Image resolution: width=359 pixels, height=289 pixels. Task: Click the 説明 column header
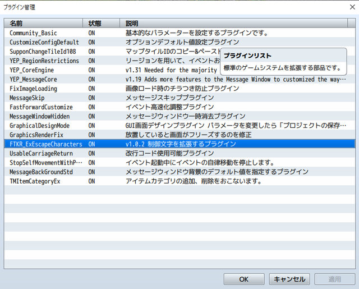pyautogui.click(x=233, y=23)
